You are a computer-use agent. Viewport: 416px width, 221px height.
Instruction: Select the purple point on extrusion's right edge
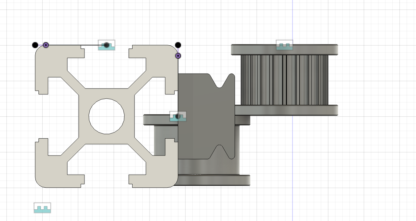point(178,56)
